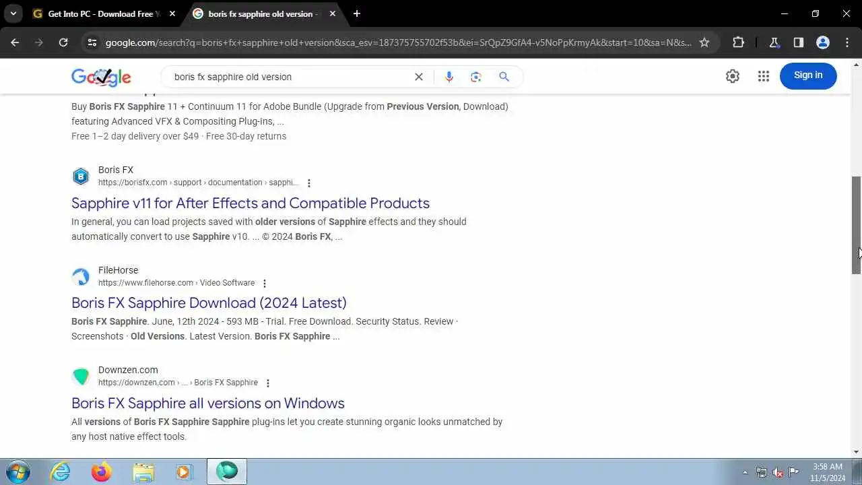Viewport: 862px width, 485px height.
Task: Visit the borisfx.com support documentation URL
Action: tap(198, 183)
